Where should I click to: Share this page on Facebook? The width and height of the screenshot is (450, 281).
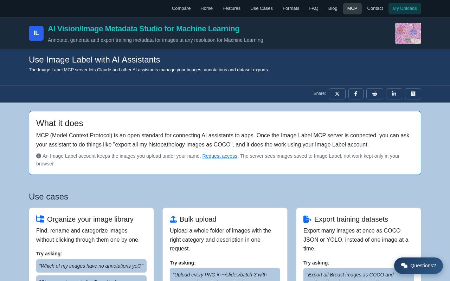click(356, 94)
